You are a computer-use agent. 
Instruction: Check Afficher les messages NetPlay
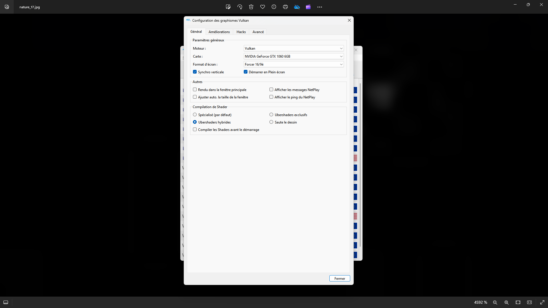click(271, 90)
